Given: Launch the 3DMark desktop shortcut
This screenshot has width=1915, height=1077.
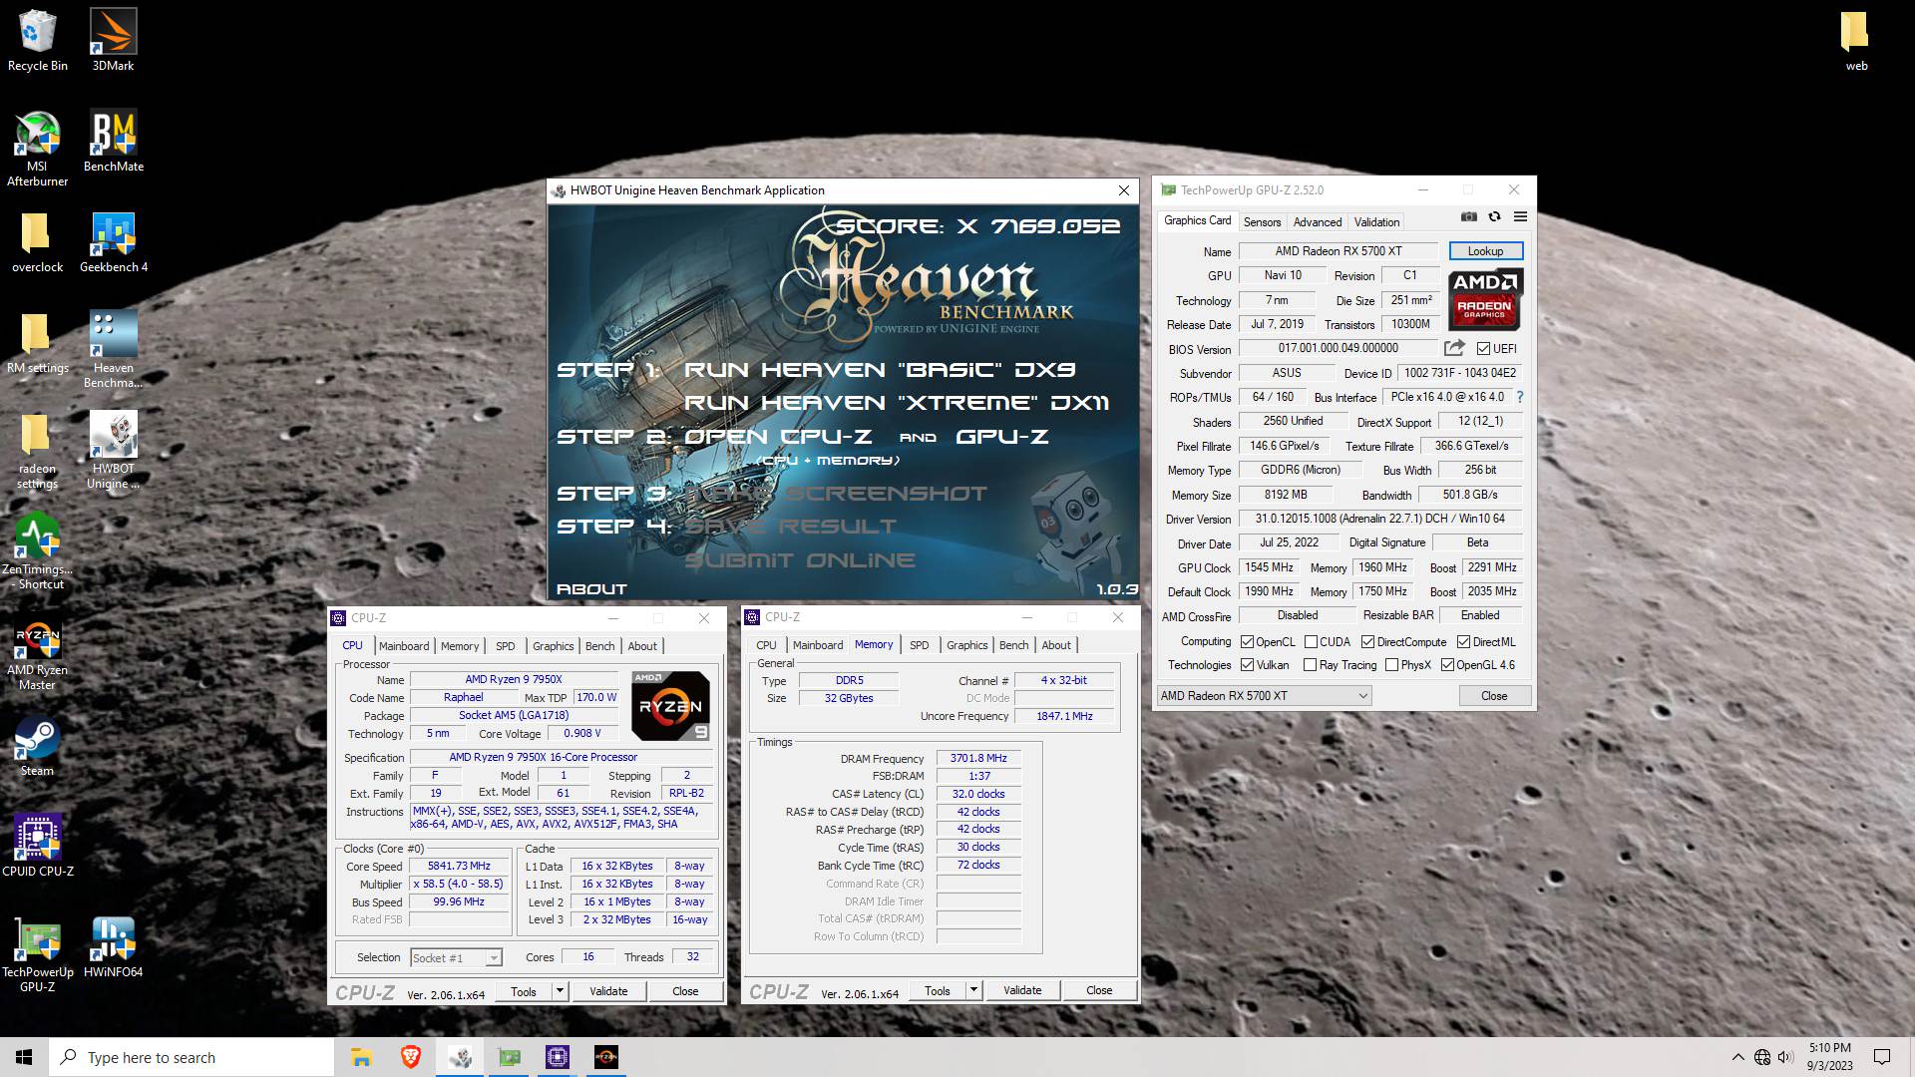Looking at the screenshot, I should [x=113, y=41].
